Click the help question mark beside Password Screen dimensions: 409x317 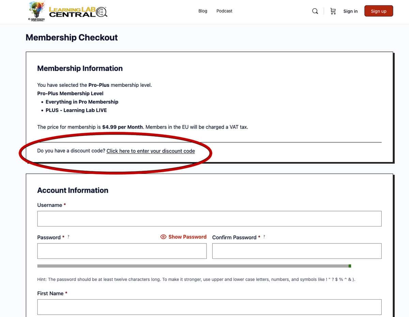click(x=68, y=237)
